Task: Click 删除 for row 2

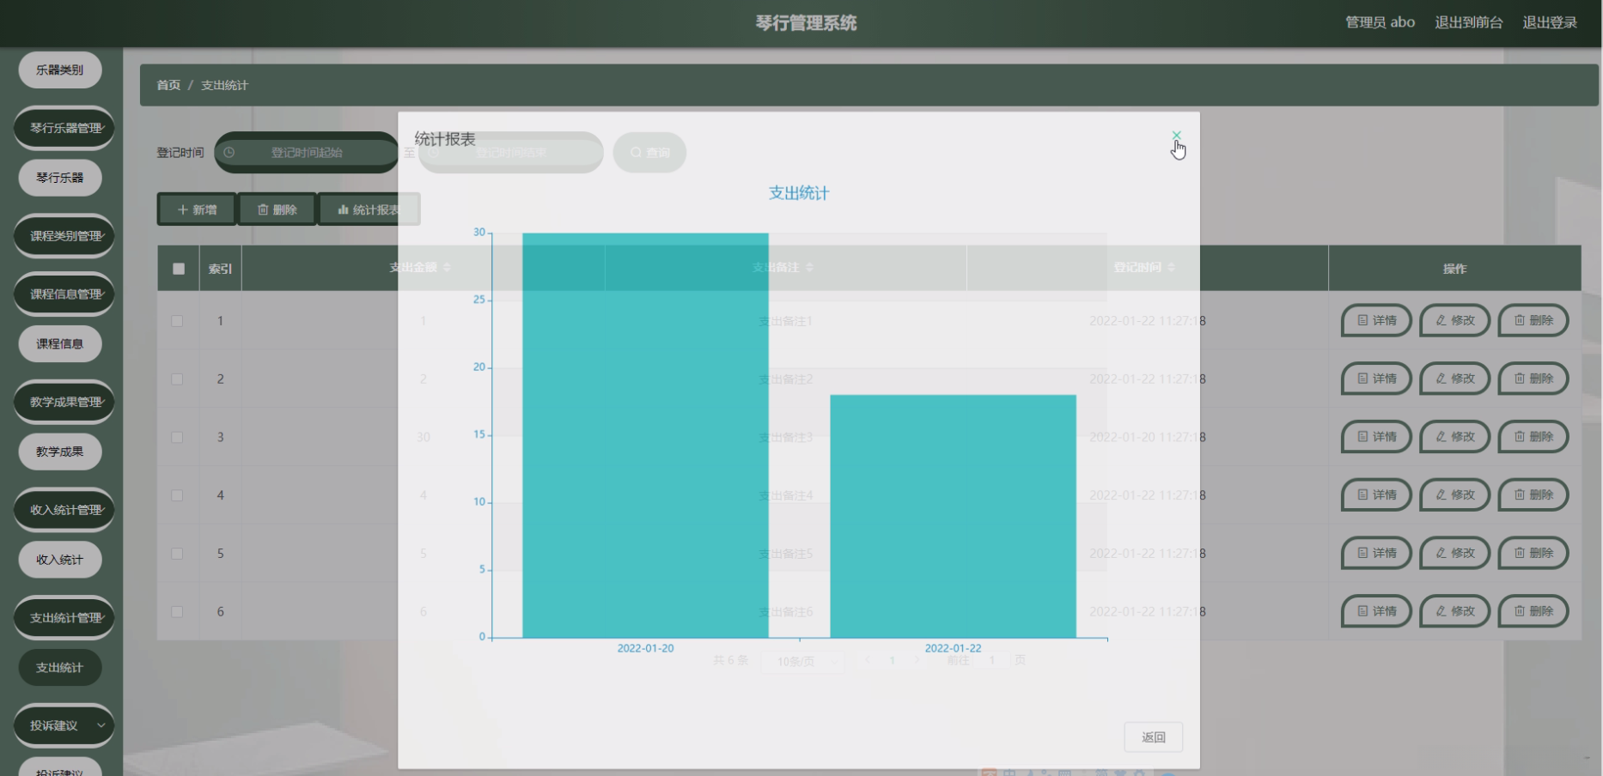Action: click(x=1533, y=379)
